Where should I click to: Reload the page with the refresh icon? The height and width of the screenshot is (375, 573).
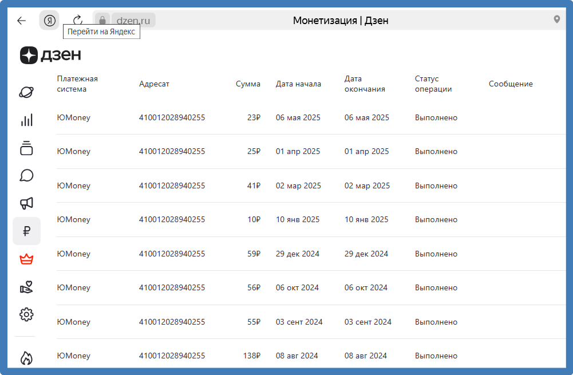78,19
